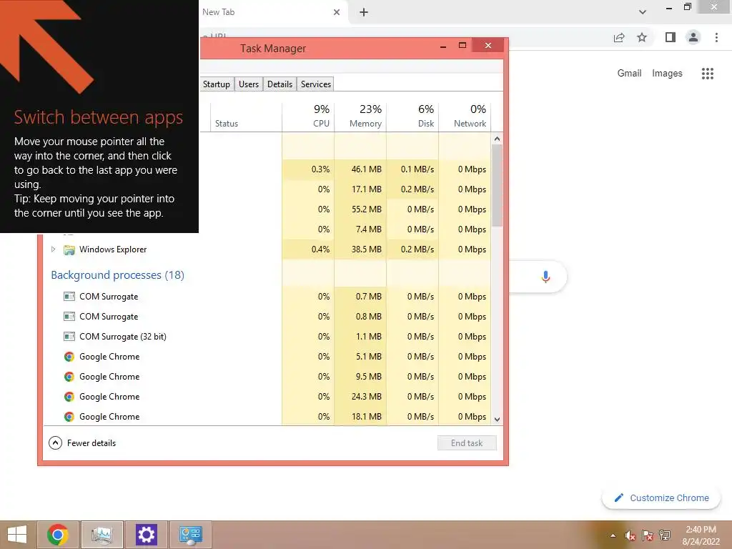Collapse Task Manager with Fewer details

pos(82,443)
